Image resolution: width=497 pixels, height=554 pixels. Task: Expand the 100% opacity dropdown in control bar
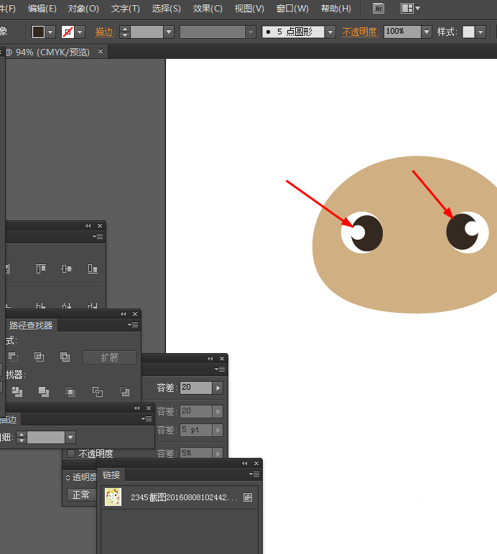pos(427,32)
